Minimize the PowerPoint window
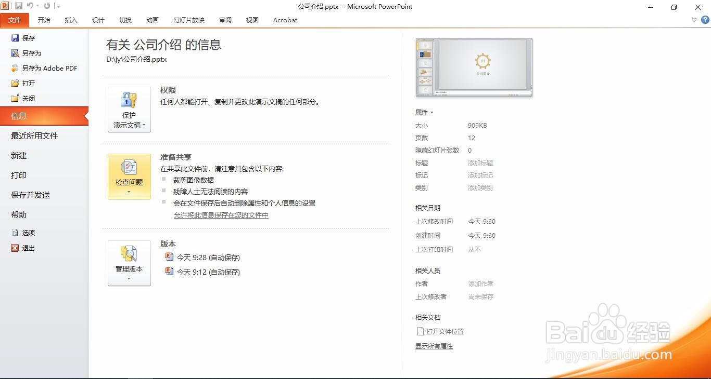Viewport: 711px width, 379px height. point(651,7)
